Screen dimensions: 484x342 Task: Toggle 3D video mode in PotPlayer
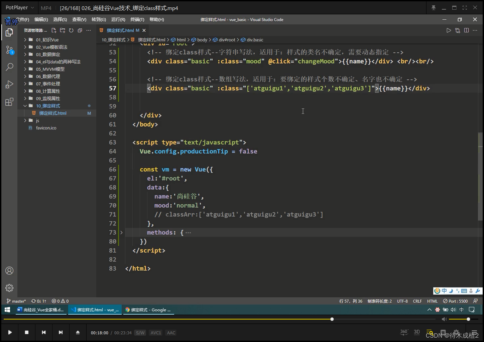point(417,332)
